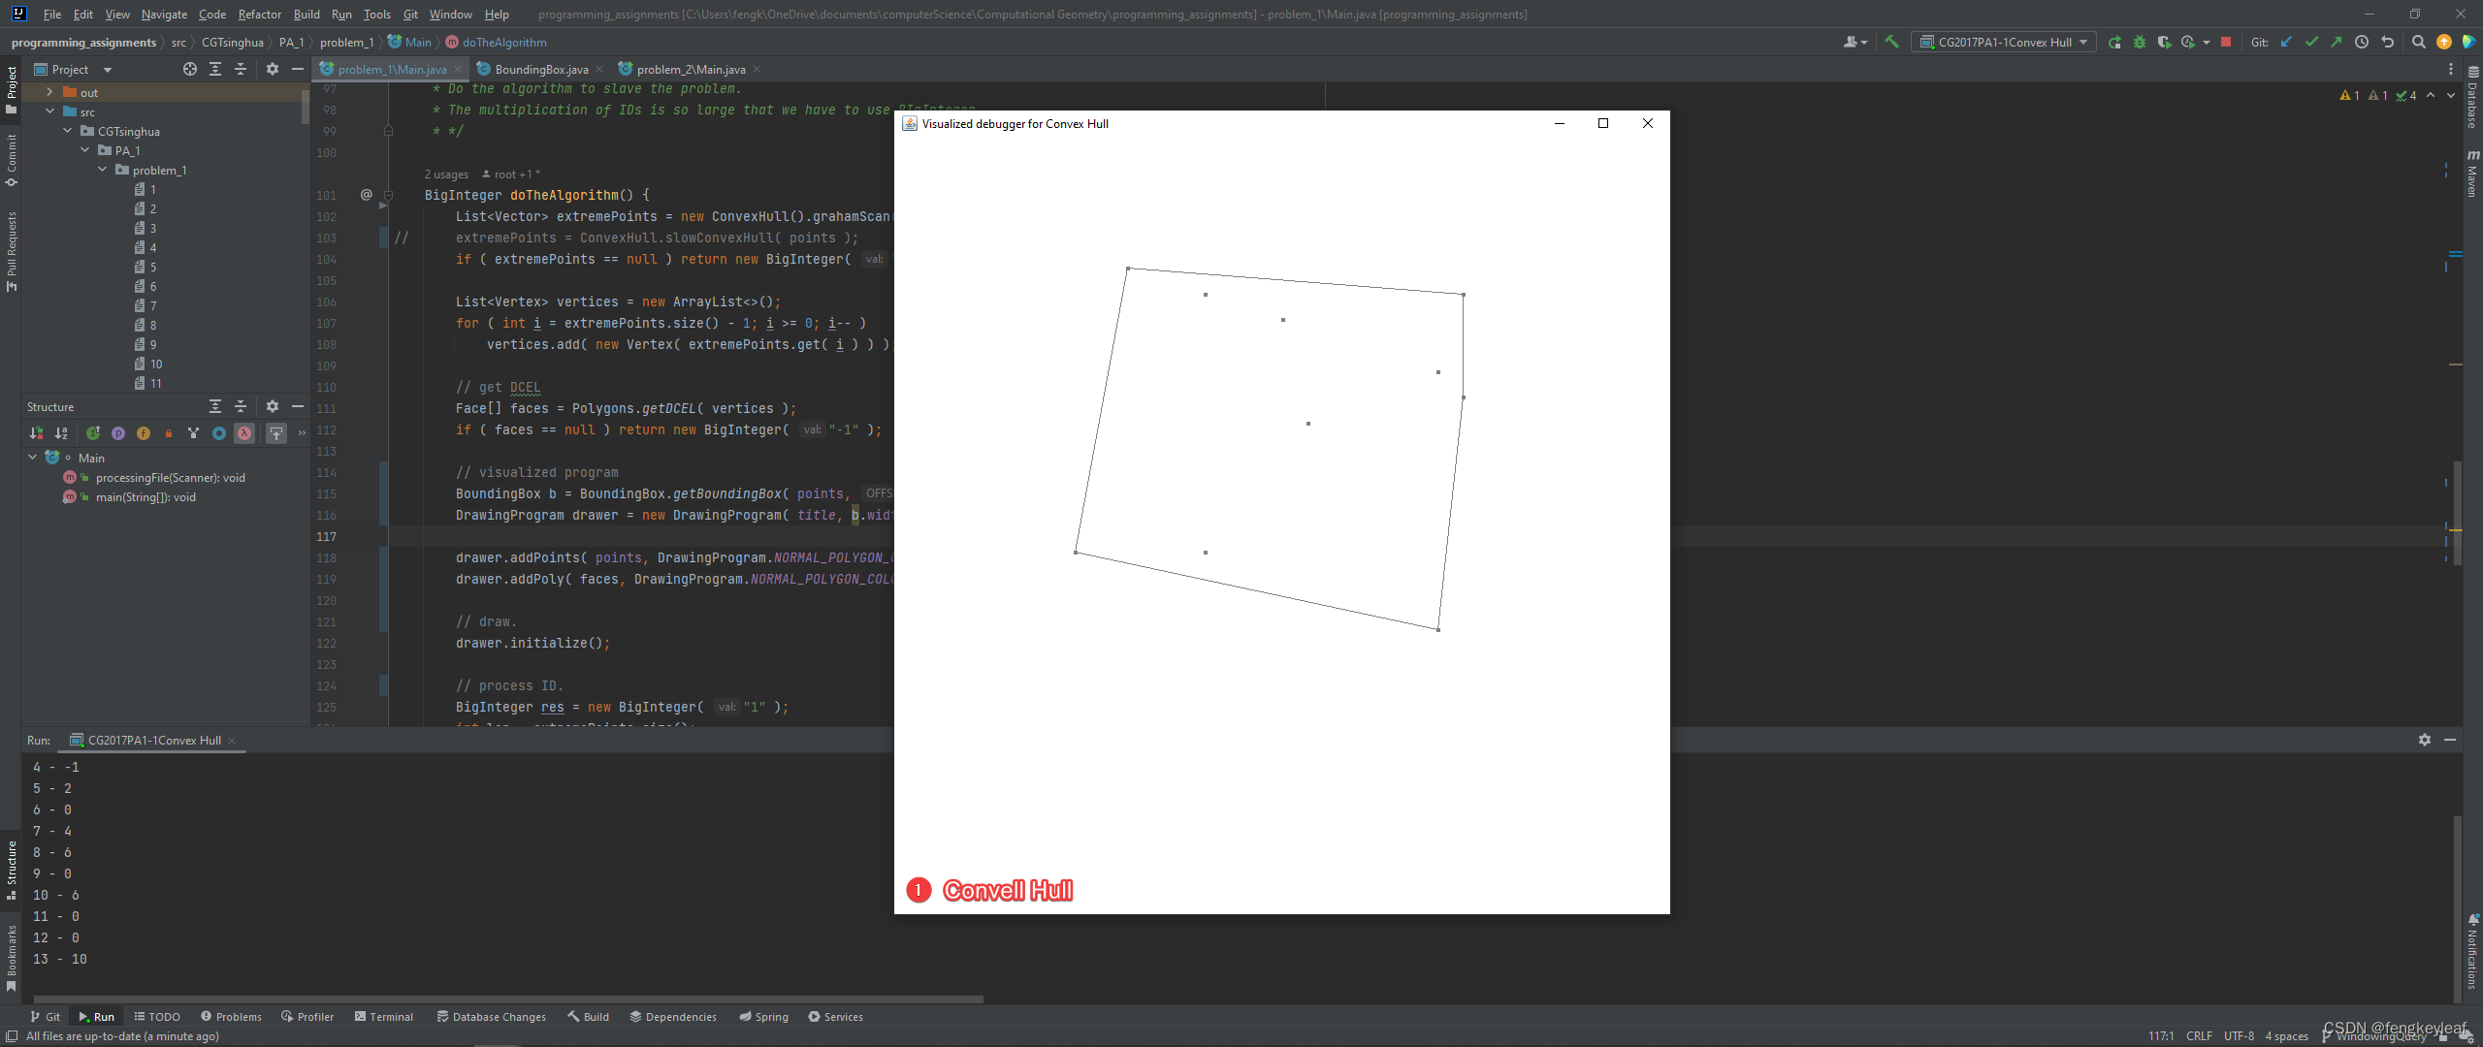Click CRLF line separator in status bar
This screenshot has height=1047, width=2483.
pyautogui.click(x=2199, y=1036)
